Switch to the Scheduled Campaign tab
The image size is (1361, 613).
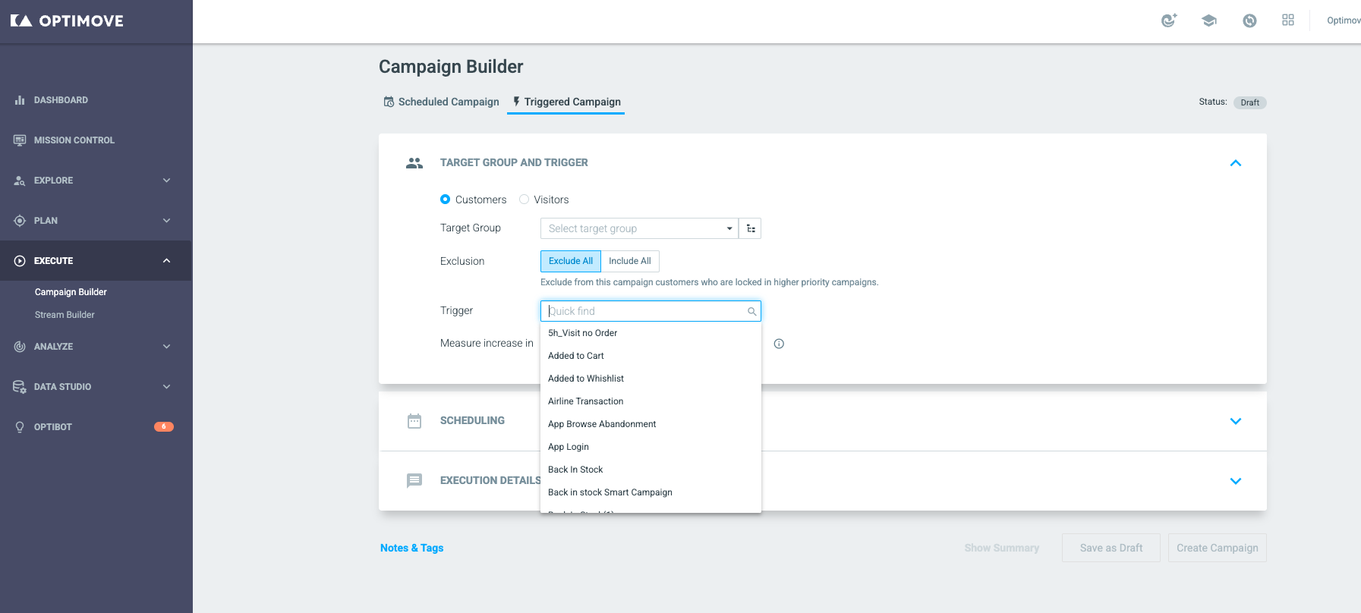coord(442,102)
